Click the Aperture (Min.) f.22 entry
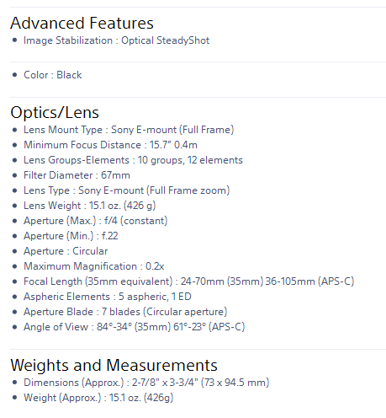Image resolution: width=386 pixels, height=418 pixels. click(71, 236)
